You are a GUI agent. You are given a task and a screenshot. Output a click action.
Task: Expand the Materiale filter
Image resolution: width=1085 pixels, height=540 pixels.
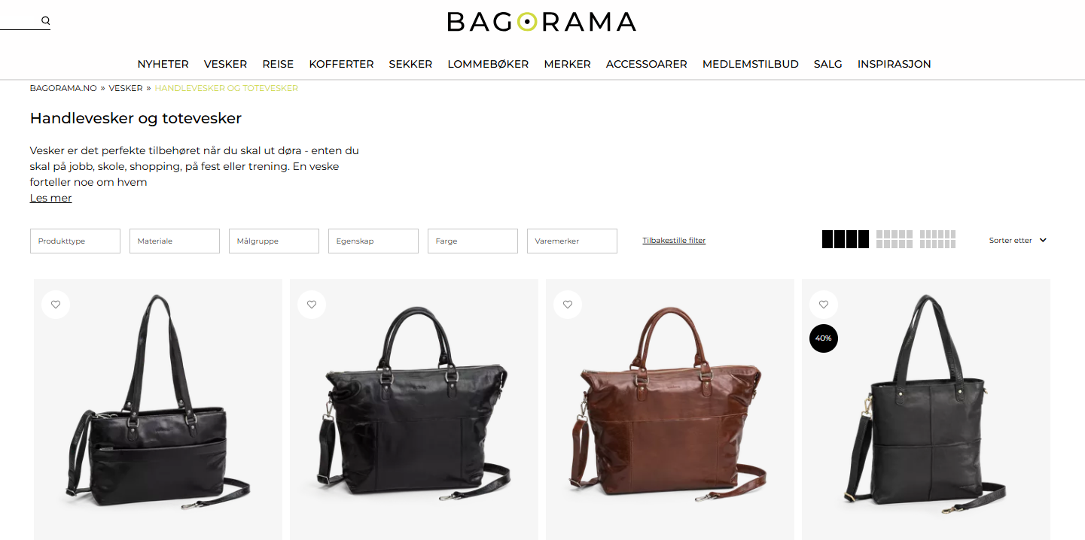[175, 241]
